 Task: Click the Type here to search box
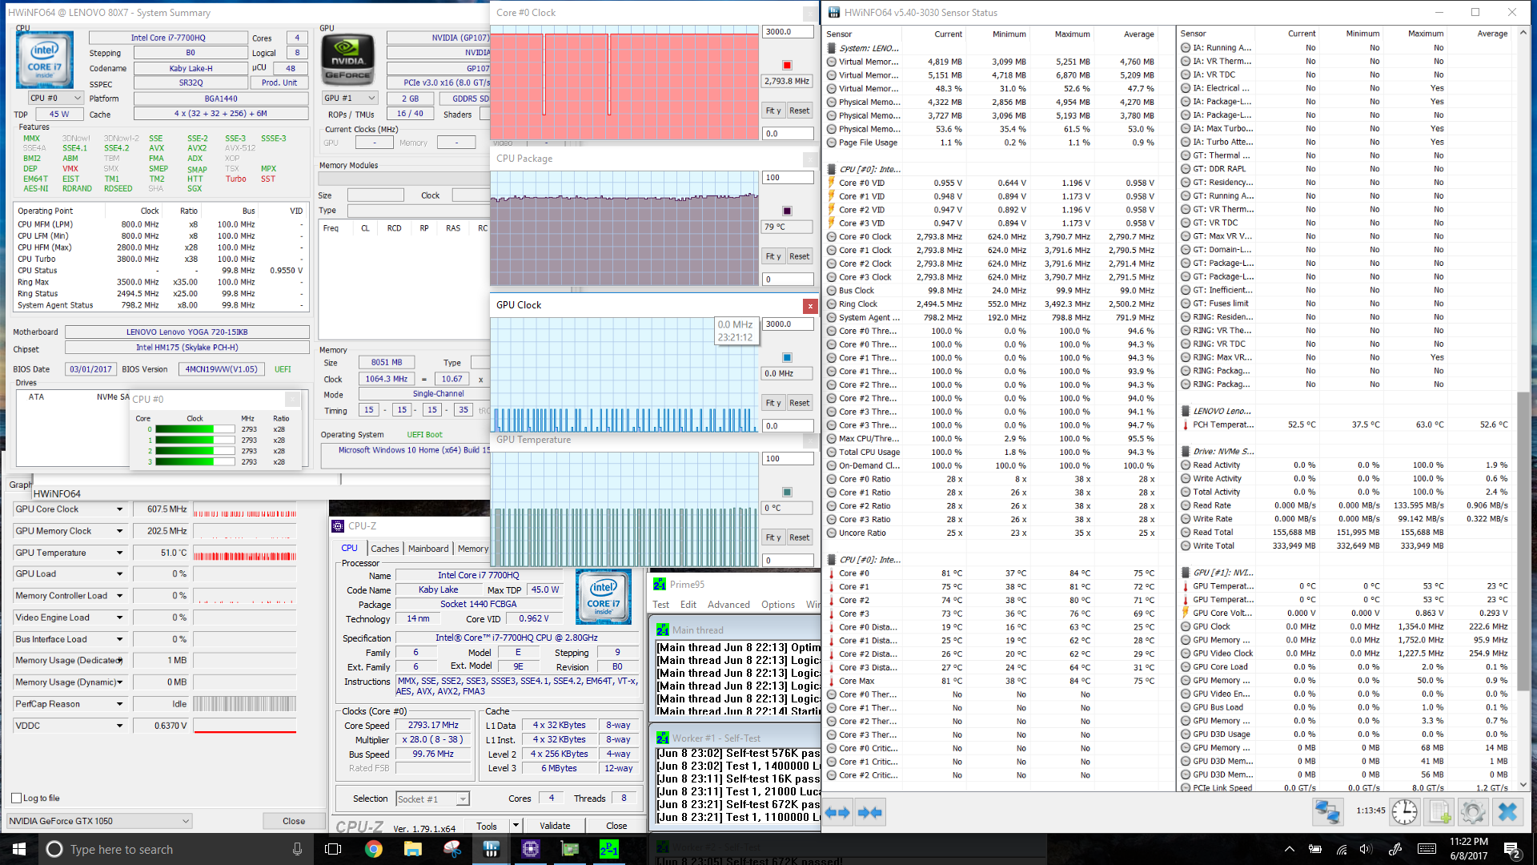point(176,849)
